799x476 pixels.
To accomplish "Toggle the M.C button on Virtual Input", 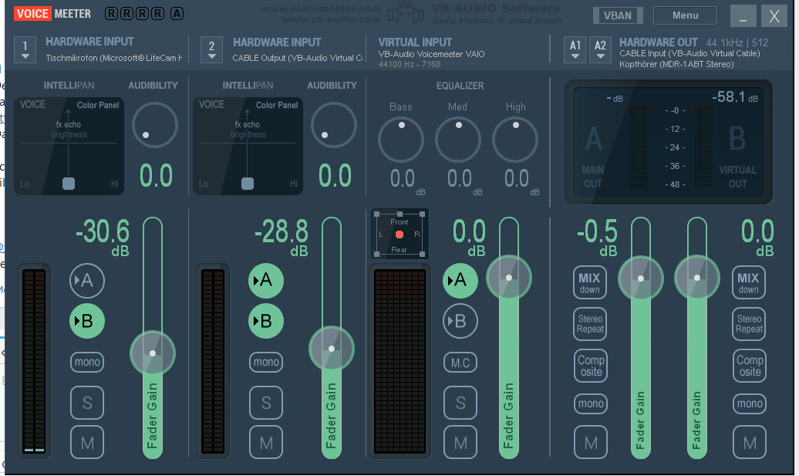I will [x=460, y=363].
